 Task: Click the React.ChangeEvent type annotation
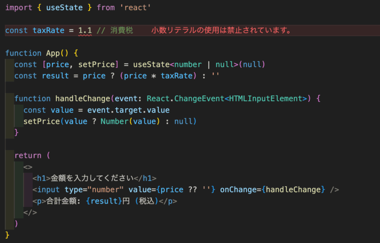tap(186, 98)
